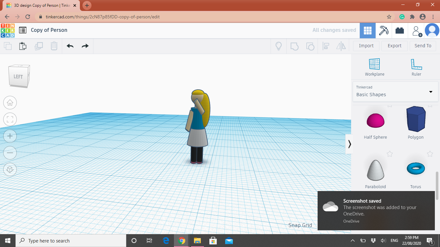Zoom out with the minus button
The width and height of the screenshot is (440, 247).
(x=10, y=153)
